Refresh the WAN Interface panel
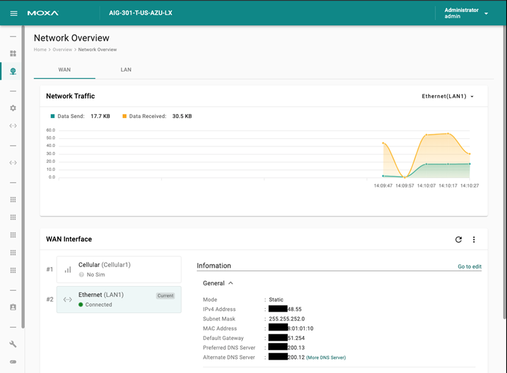The width and height of the screenshot is (507, 373). 458,239
